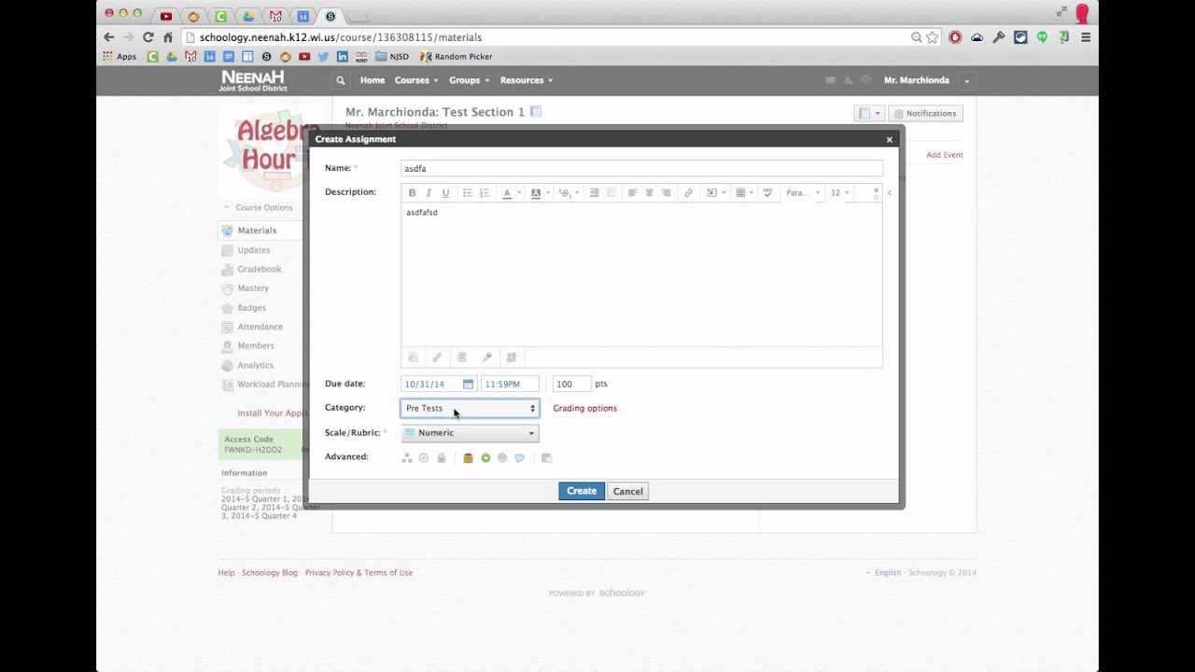Image resolution: width=1195 pixels, height=672 pixels.
Task: Open the Mr. Marchionda account dropdown arrow
Action: (x=966, y=81)
